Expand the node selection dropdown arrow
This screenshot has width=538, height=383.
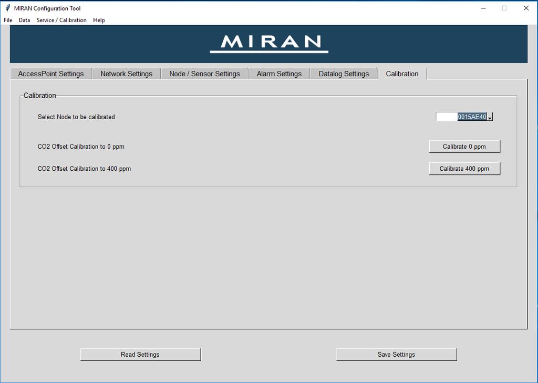coord(490,117)
